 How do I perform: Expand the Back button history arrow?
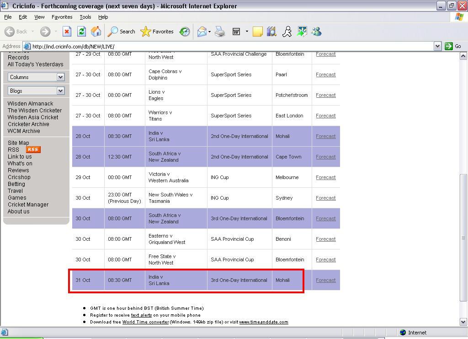click(x=32, y=32)
